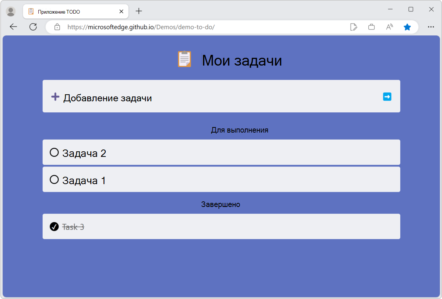
Task: Toggle the favorites star in the address bar
Action: [407, 27]
